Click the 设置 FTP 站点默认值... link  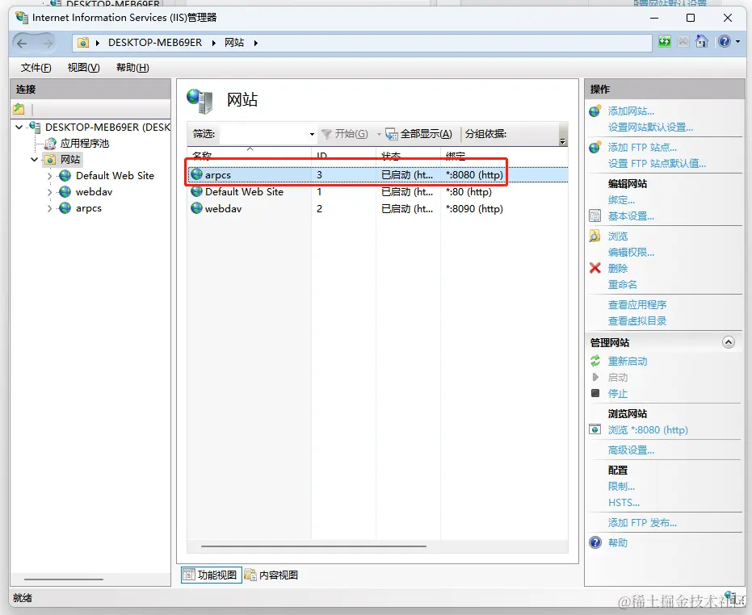(657, 164)
